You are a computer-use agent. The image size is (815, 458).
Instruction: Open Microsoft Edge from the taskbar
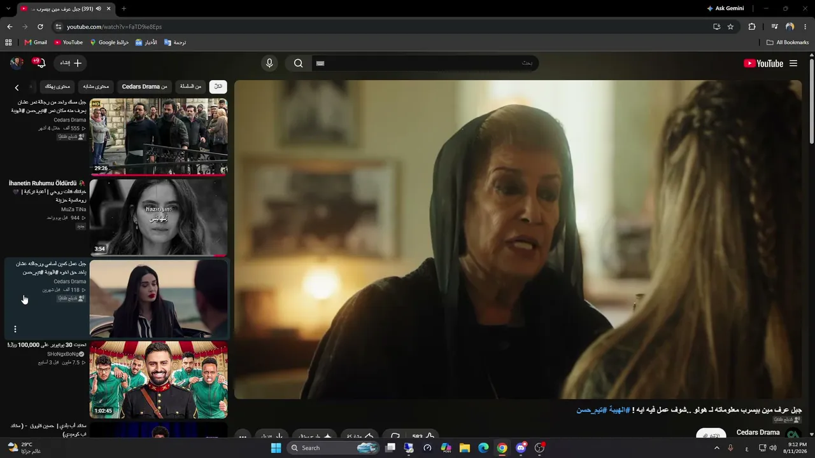[x=483, y=448]
